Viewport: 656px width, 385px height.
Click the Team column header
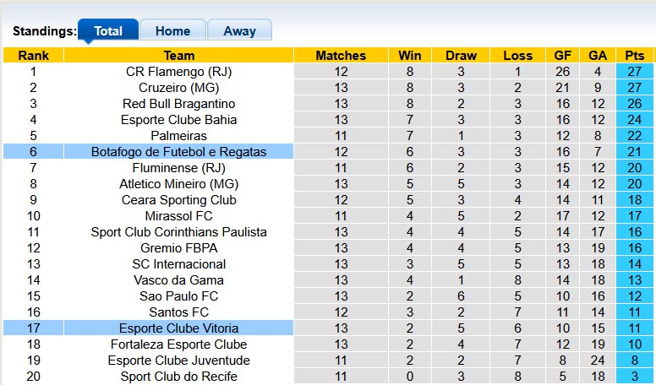pos(179,56)
